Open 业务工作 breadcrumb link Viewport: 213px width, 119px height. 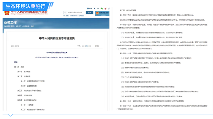click(x=18, y=26)
